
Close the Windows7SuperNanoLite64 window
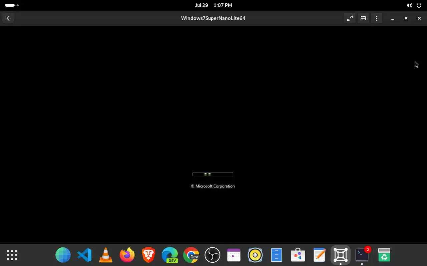click(419, 18)
